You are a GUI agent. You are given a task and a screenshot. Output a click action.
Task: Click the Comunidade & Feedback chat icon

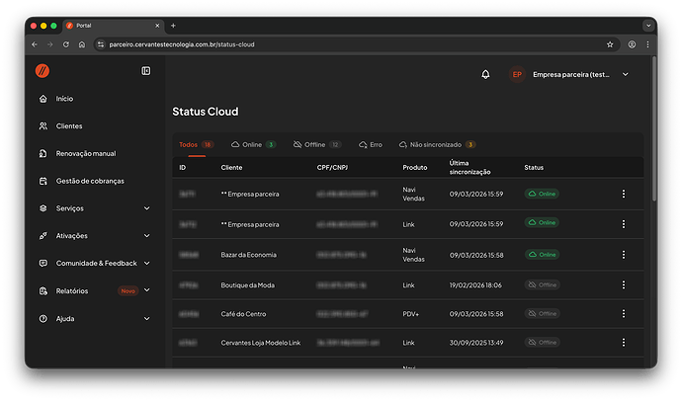43,264
